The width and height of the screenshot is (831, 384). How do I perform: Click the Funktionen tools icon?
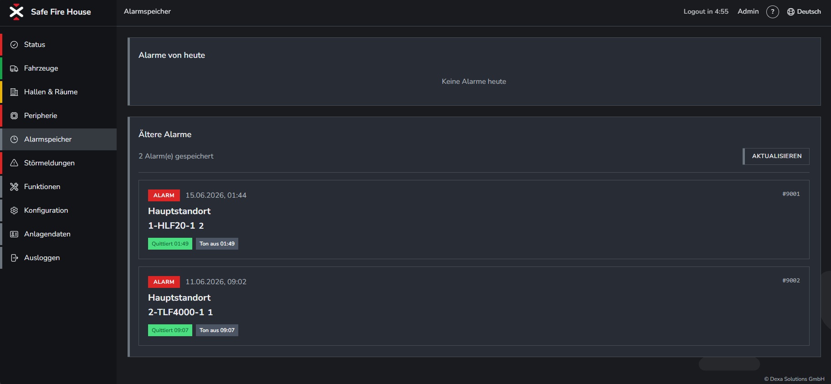(14, 187)
